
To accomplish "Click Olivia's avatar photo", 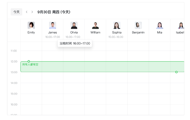I will click(x=74, y=25).
